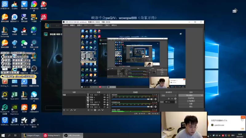Remove selected scene with minus icon

pyautogui.click(x=67, y=110)
